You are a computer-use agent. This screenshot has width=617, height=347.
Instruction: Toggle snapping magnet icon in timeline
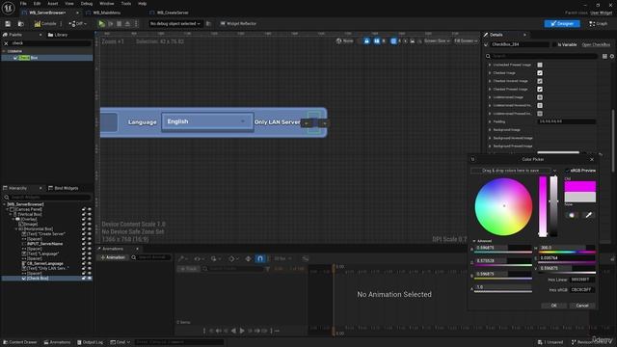coord(260,258)
